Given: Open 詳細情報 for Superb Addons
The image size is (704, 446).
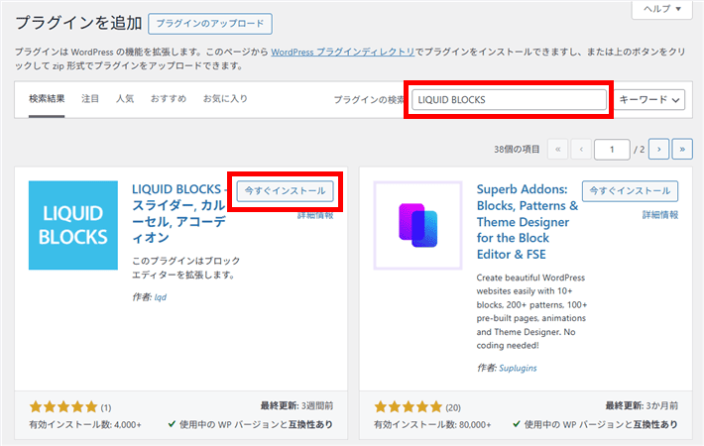Looking at the screenshot, I should point(660,215).
